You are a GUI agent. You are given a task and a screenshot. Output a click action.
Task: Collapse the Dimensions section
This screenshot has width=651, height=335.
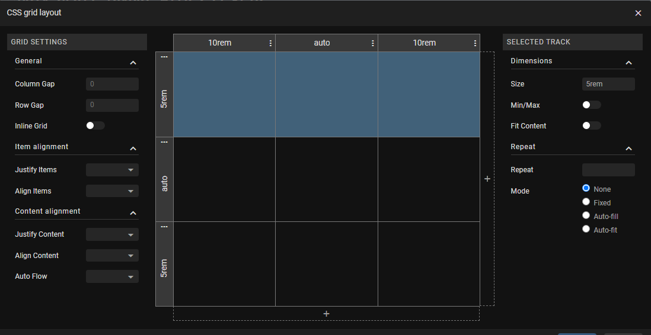[628, 62]
